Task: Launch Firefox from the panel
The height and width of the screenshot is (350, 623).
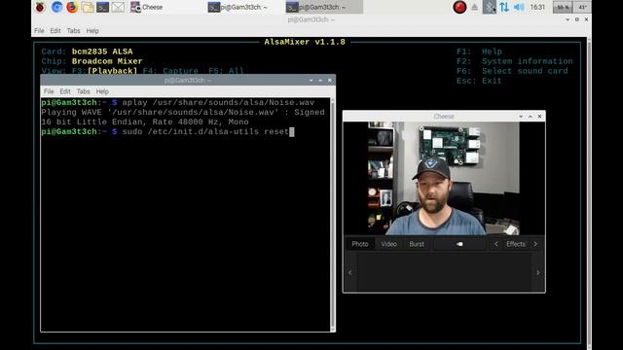Action: (x=72, y=7)
